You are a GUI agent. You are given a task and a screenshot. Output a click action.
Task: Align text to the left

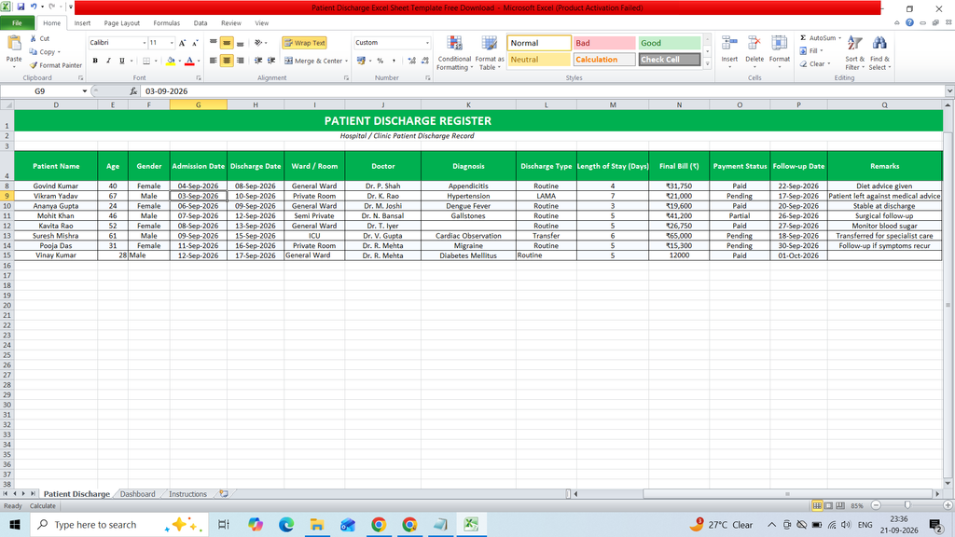pos(214,61)
